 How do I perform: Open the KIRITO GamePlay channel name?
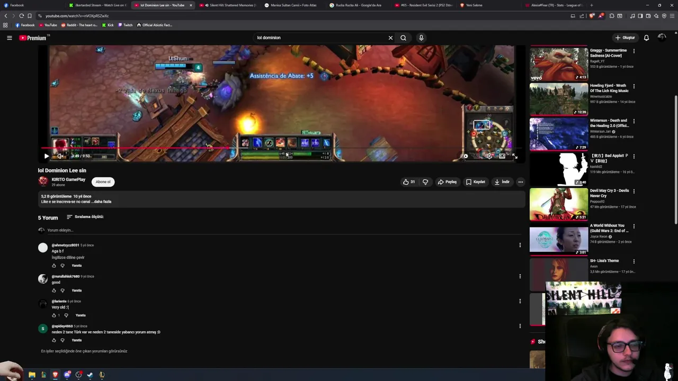coord(68,179)
